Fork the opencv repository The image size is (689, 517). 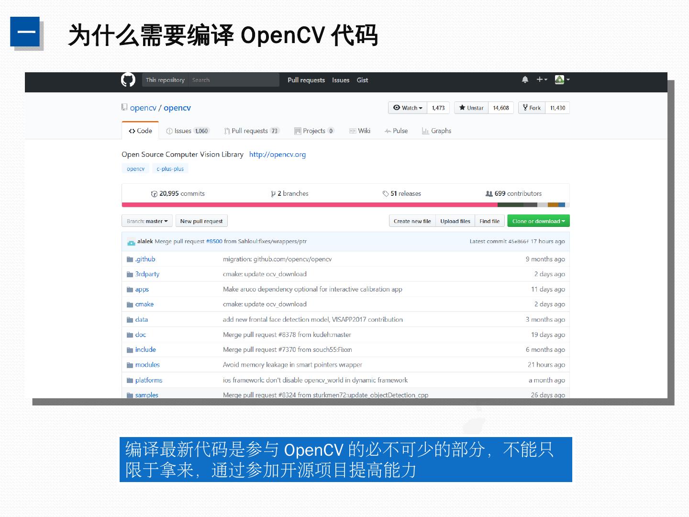click(x=532, y=108)
